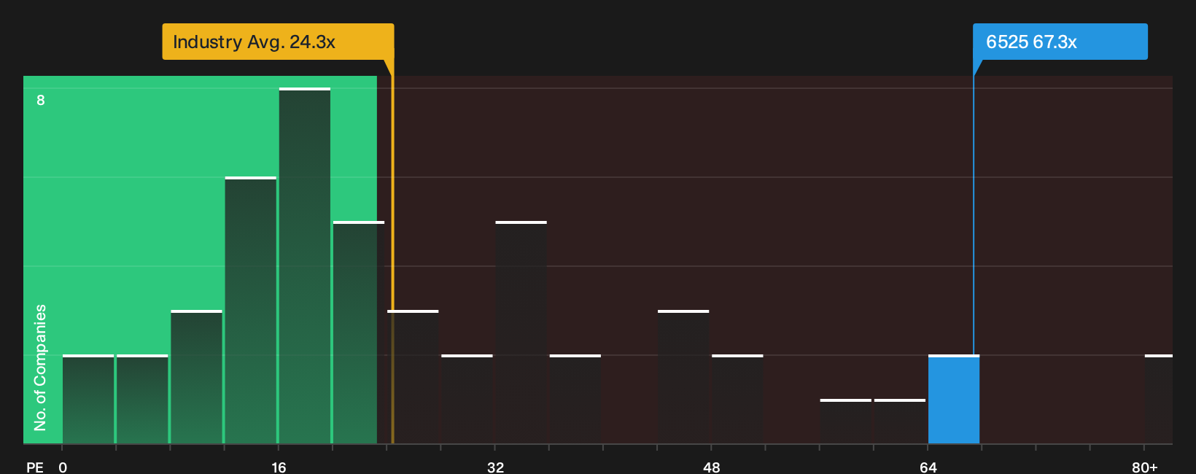The height and width of the screenshot is (474, 1196).
Task: Click the y-axis value 8
Action: 41,100
